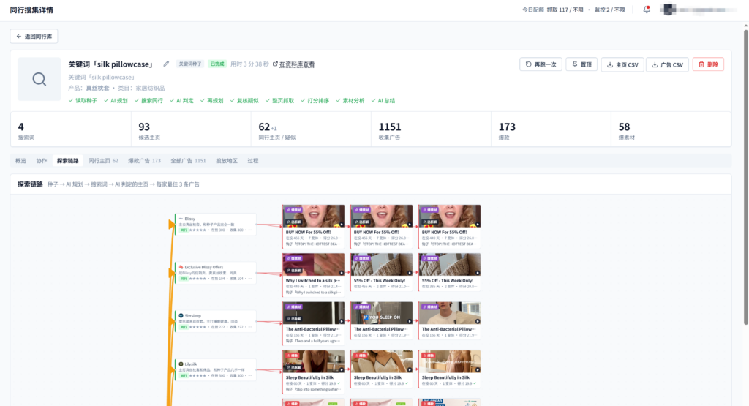This screenshot has width=749, height=406.
Task: Open the 在资料库查看 link
Action: click(293, 64)
